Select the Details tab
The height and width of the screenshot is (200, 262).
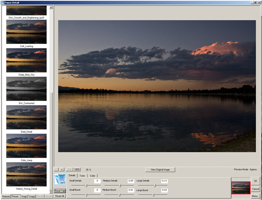[72, 175]
